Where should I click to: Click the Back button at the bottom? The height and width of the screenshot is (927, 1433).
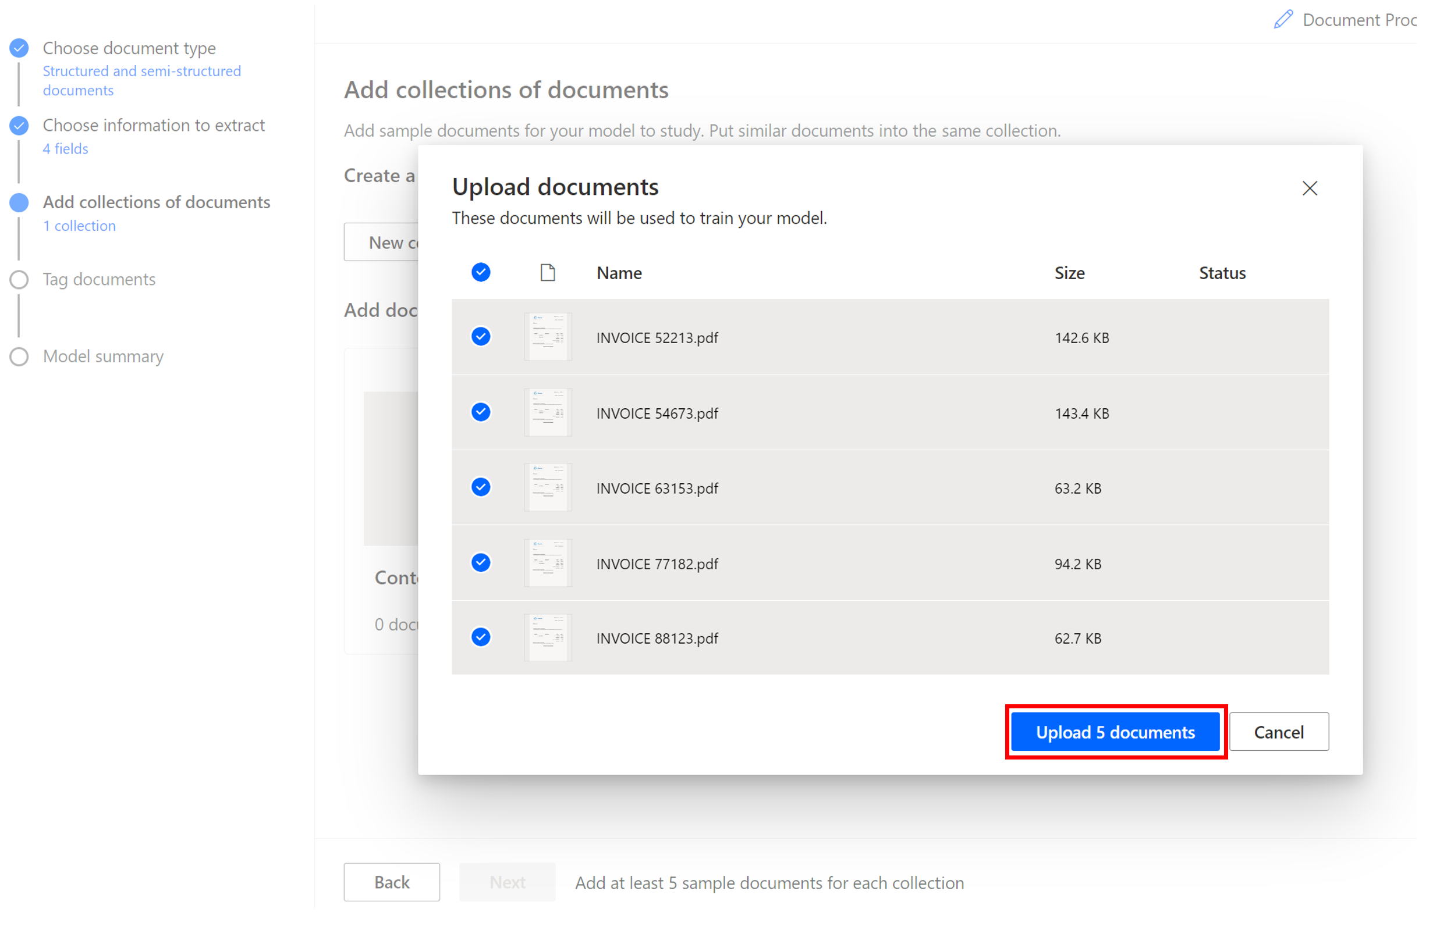pyautogui.click(x=391, y=882)
